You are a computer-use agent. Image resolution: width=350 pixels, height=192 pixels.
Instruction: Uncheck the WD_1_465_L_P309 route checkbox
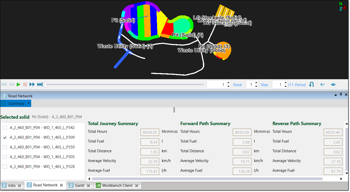(5, 137)
